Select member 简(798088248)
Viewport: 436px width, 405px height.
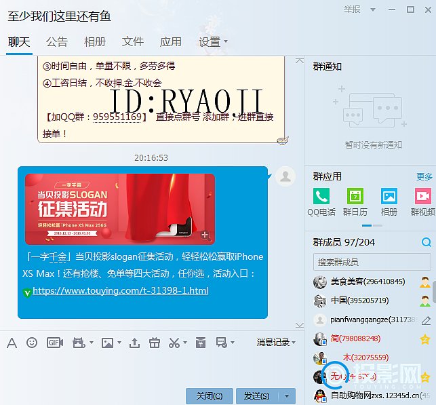355,339
